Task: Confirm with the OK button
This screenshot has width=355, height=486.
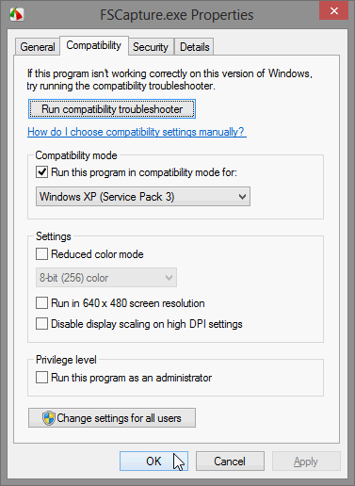Action: tap(153, 461)
